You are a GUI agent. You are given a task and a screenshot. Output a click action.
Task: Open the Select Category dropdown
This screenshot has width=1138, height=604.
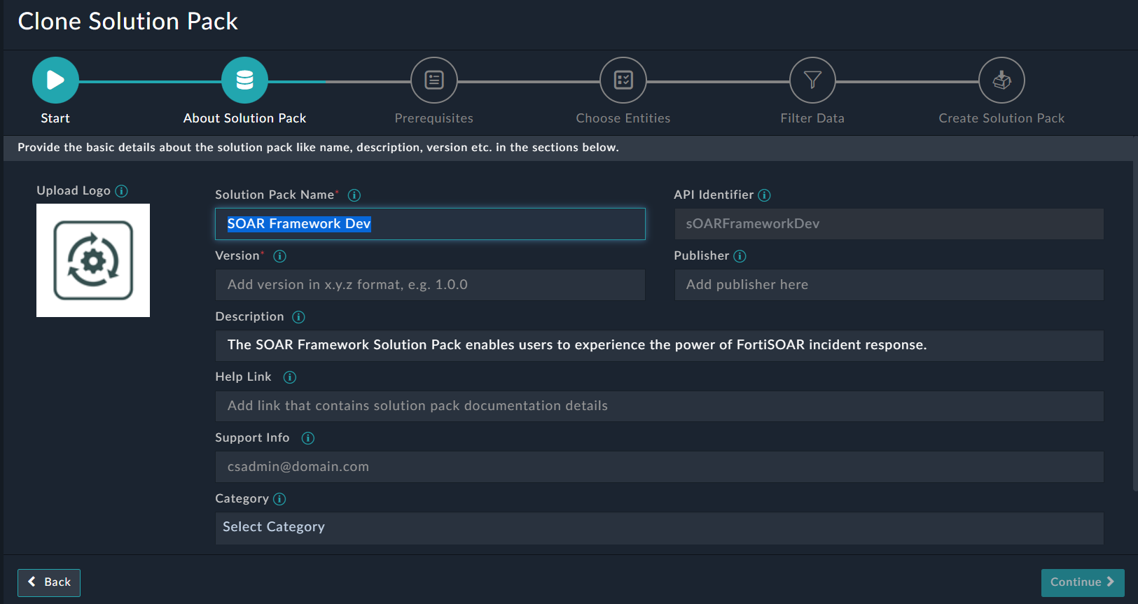click(x=658, y=528)
